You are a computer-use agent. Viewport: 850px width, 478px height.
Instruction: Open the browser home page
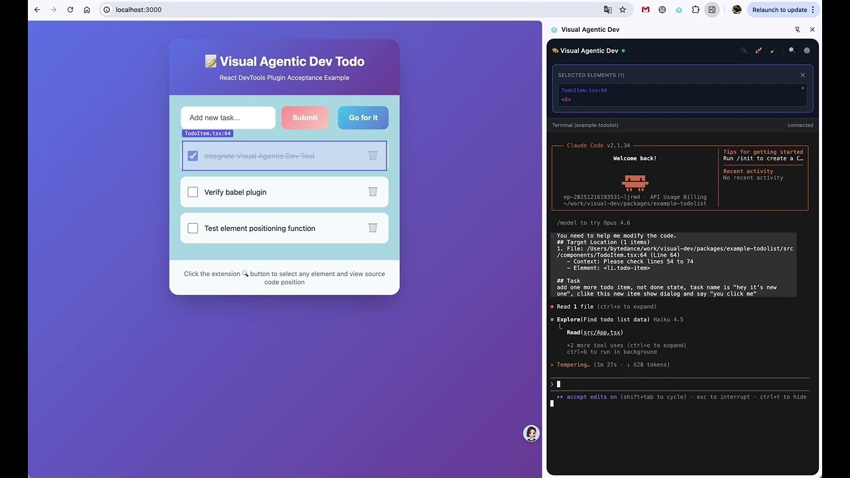point(87,10)
